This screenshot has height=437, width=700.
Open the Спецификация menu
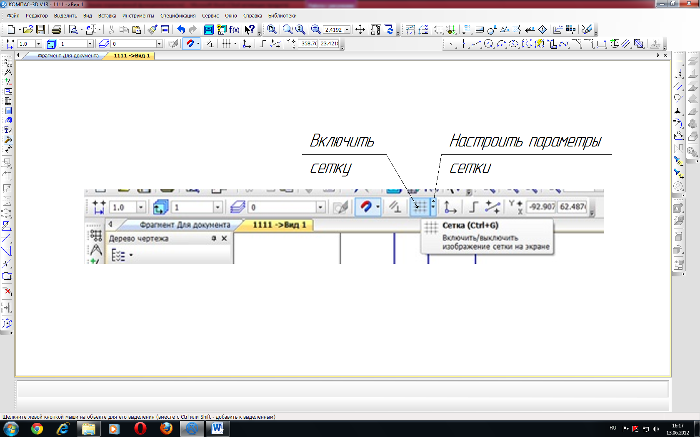[x=178, y=16]
